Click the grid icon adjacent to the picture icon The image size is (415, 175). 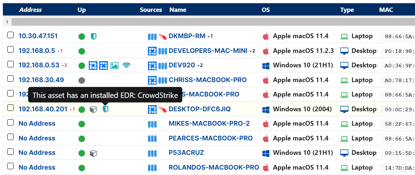(104, 66)
